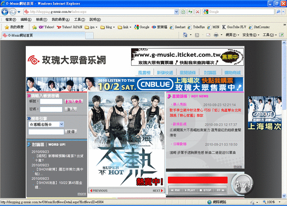Open the 檢視(V) menu
The image size is (287, 206).
[42, 20]
